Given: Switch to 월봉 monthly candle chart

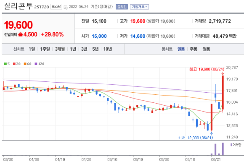Looking at the screenshot, I should (206, 49).
